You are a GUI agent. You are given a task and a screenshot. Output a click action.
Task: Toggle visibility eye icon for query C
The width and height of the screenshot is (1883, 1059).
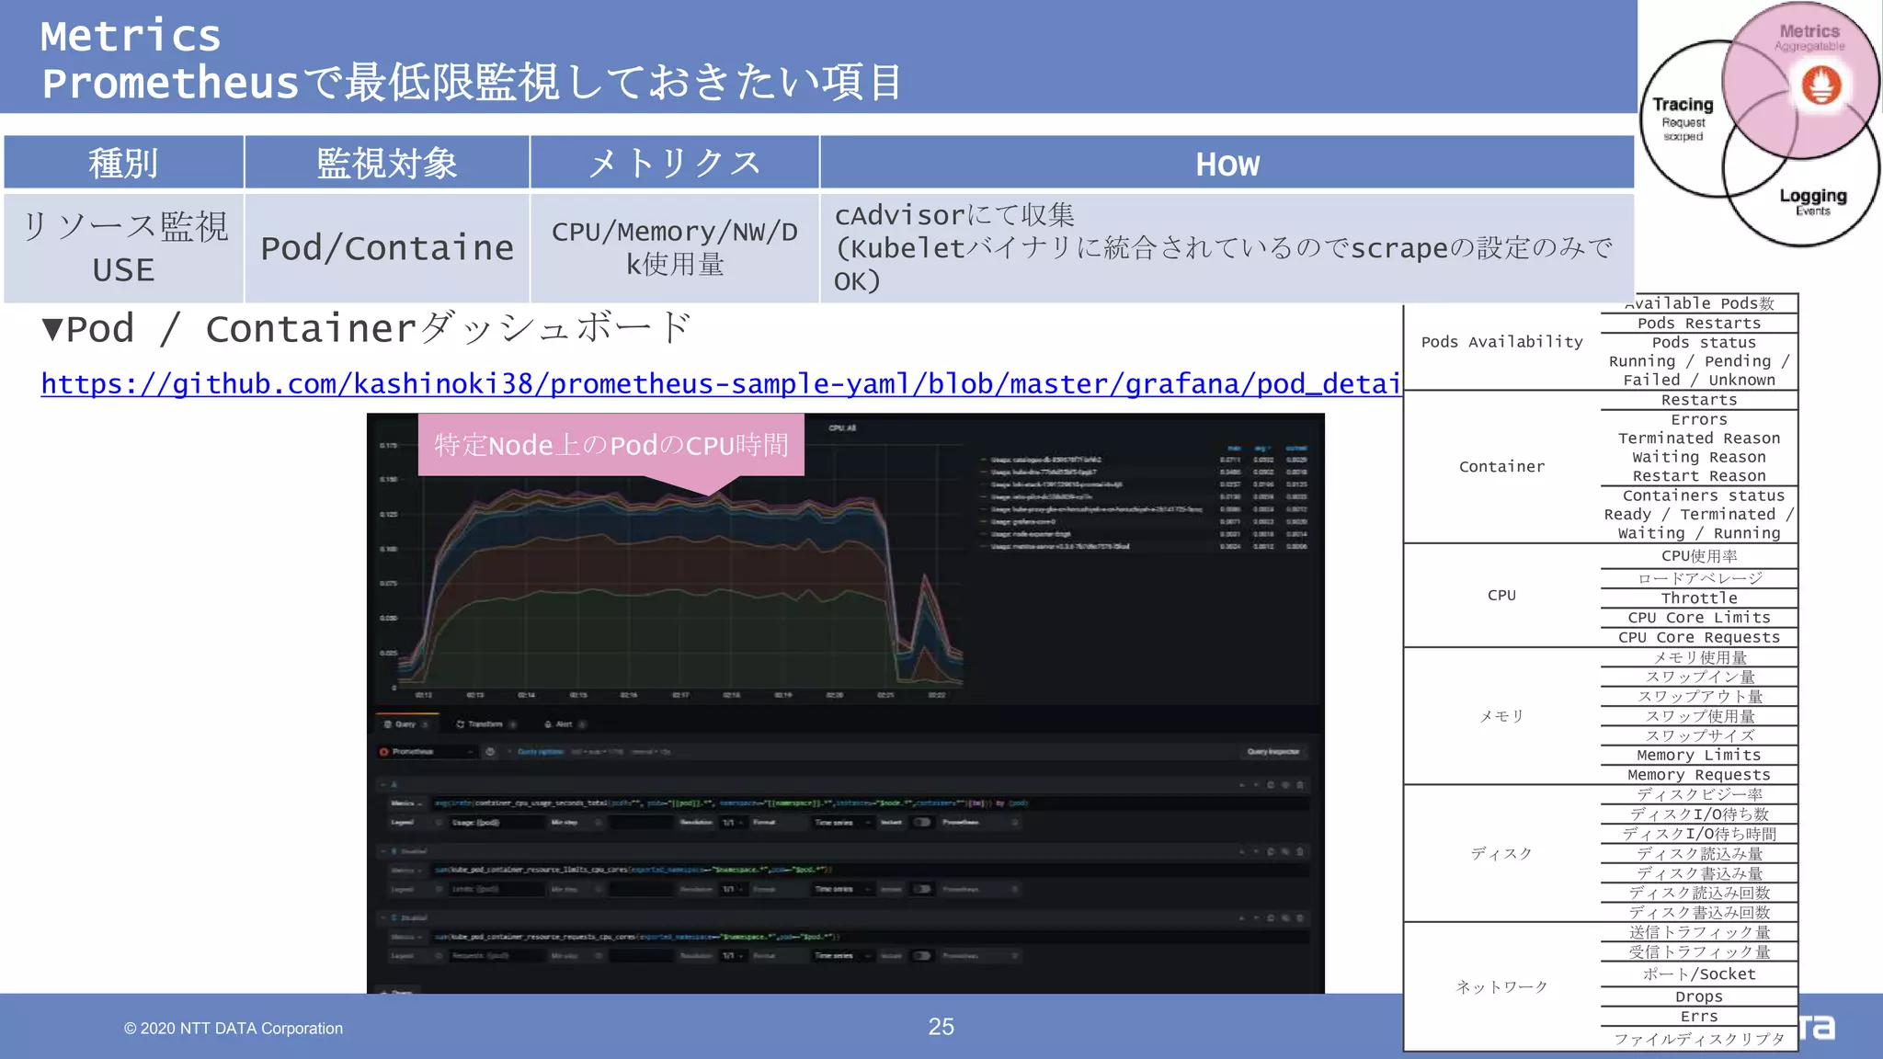1285,918
